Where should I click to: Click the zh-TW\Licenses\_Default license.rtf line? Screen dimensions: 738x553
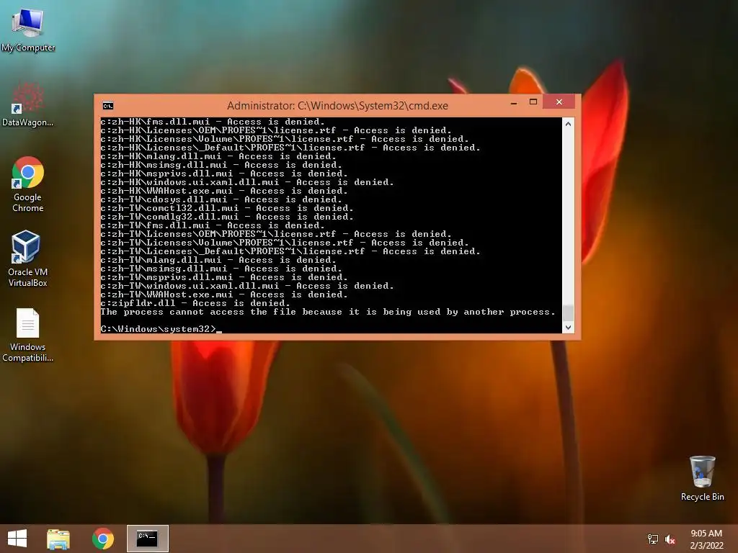pyautogui.click(x=290, y=251)
